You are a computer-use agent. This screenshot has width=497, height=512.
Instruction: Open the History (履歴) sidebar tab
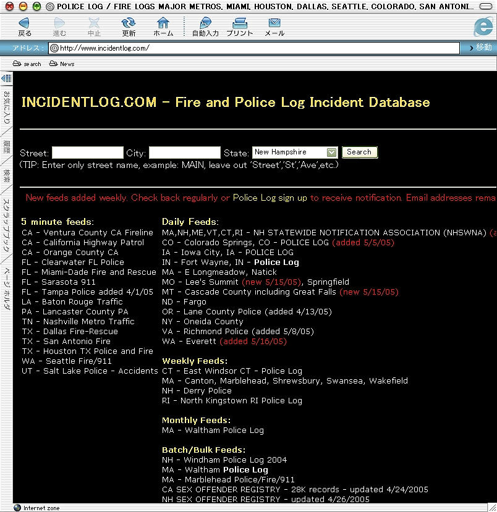tap(7, 147)
